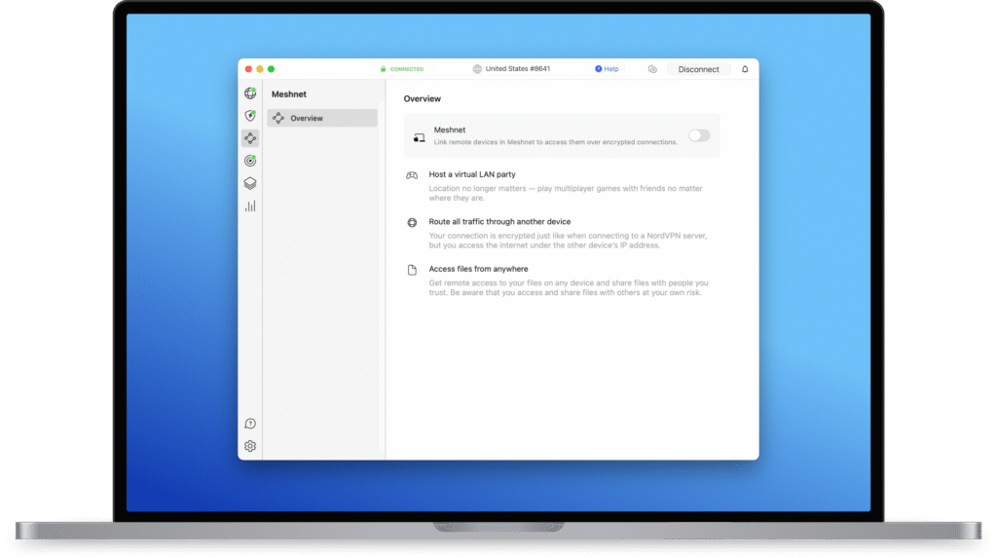This screenshot has height=558, width=997.
Task: Click the Route all traffic through another device heading
Action: click(499, 222)
